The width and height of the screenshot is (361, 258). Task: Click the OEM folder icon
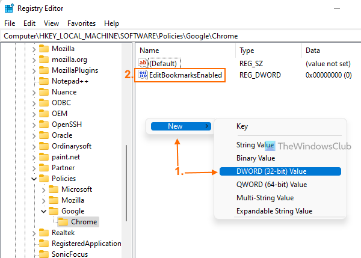tap(44, 114)
